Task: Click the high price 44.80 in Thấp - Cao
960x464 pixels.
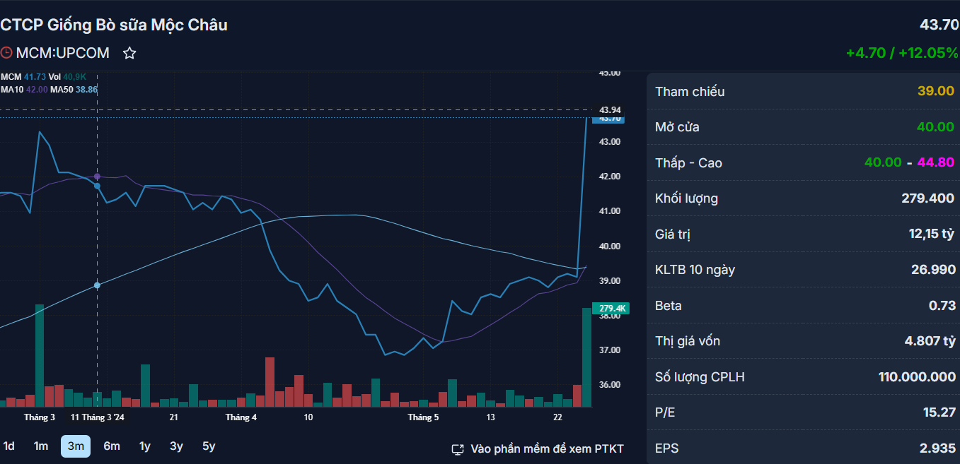Action: coord(936,163)
